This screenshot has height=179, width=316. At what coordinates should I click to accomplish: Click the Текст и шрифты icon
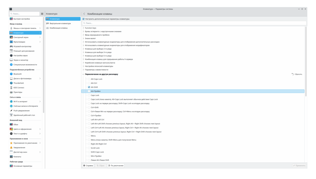click(11, 133)
